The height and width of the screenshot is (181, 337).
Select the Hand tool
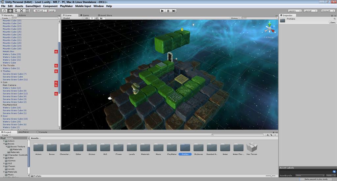4,11
